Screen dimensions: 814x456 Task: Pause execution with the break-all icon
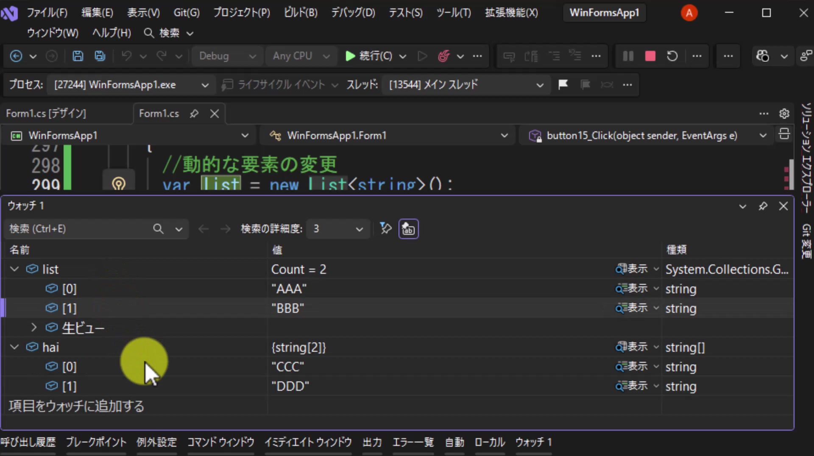point(628,56)
